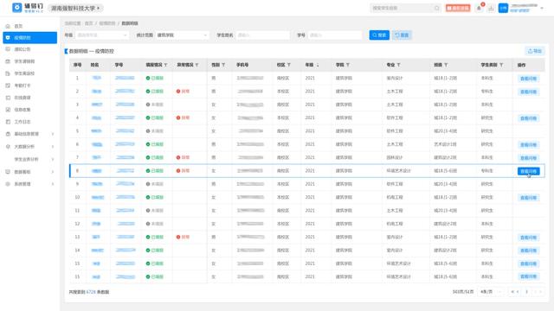554x311 pixels.
Task: Click the download icon next to bell
Action: tap(491, 8)
